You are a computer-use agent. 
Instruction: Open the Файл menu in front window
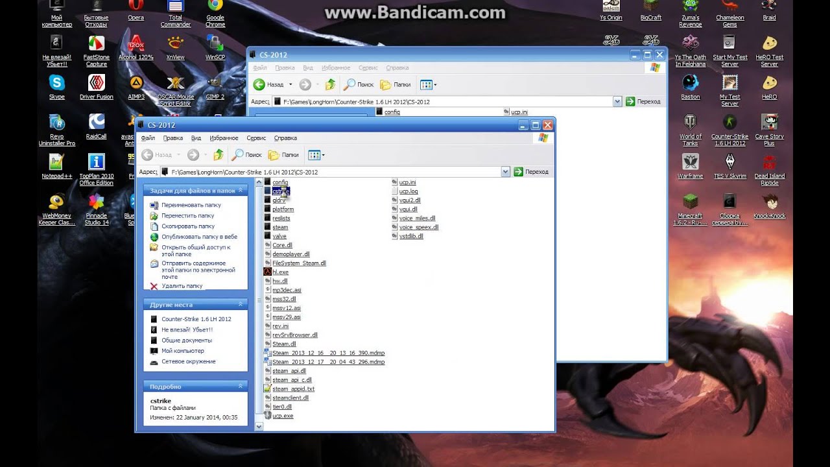pyautogui.click(x=148, y=138)
